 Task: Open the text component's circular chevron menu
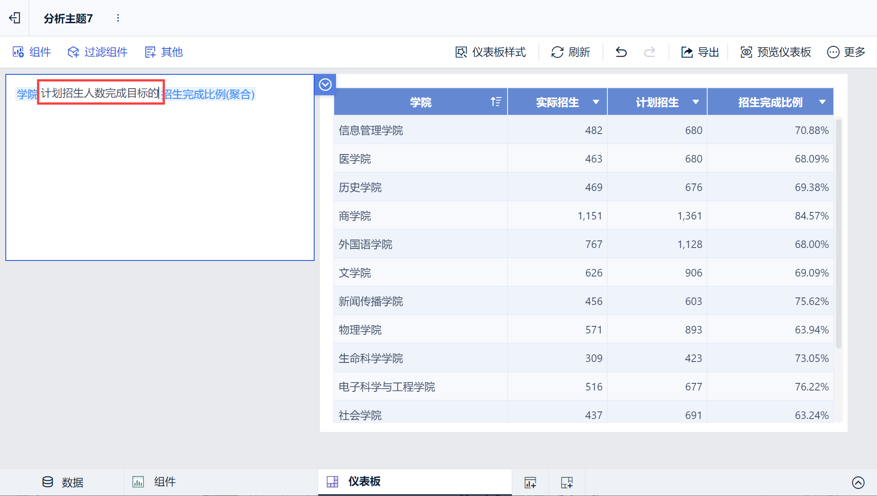click(325, 84)
